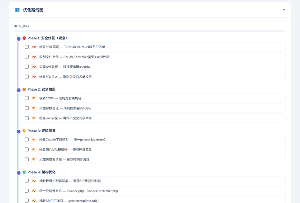Tick the 修复SQL注入 checkbox
300x203 pixels.
[27, 76]
